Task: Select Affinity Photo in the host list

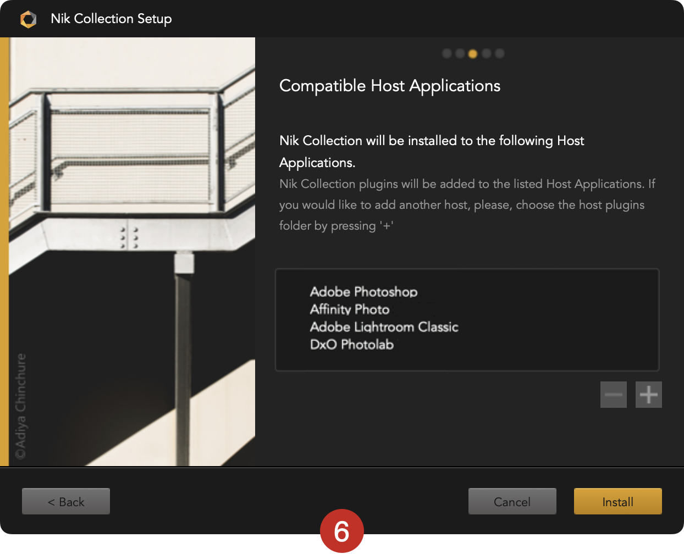Action: [350, 309]
